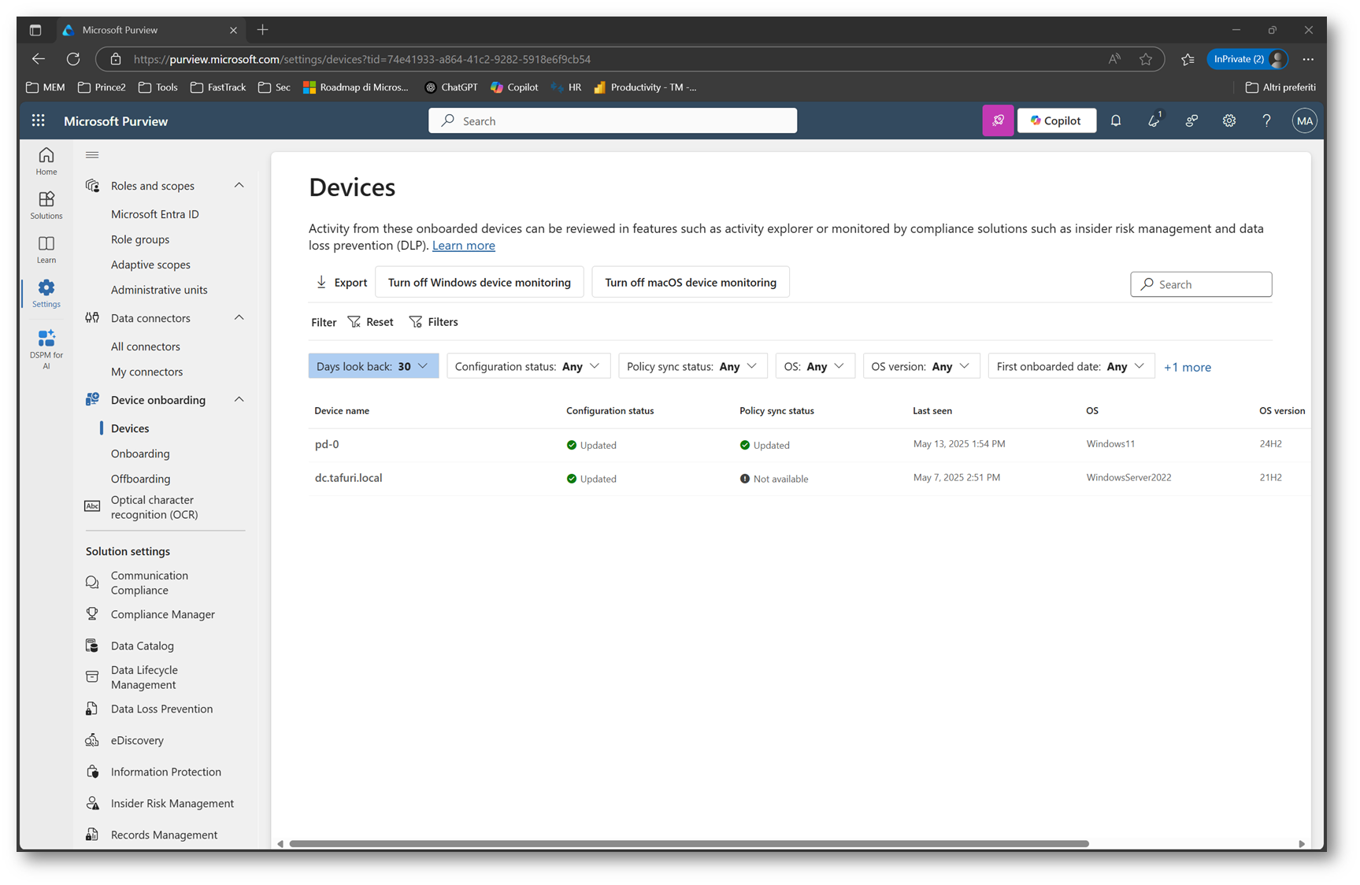Collapse the Device onboarding section
The height and width of the screenshot is (885, 1360).
pyautogui.click(x=239, y=400)
